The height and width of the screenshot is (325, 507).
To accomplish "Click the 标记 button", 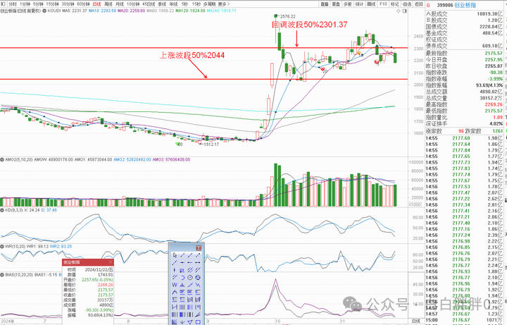I will coord(394,4).
